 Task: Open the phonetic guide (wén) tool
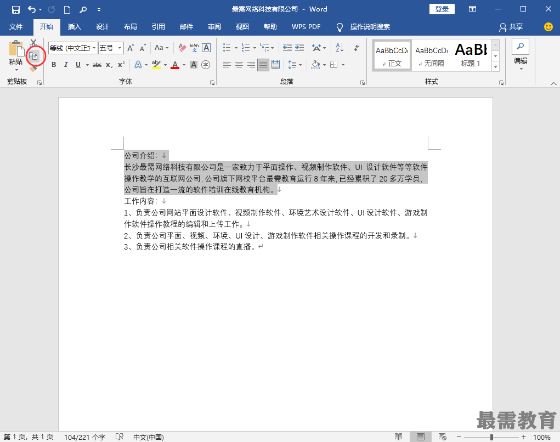[194, 48]
